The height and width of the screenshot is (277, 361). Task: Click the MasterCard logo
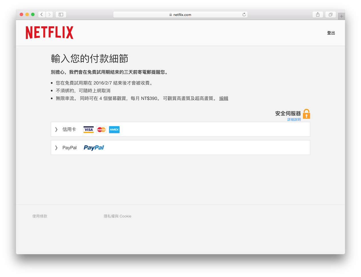click(101, 130)
